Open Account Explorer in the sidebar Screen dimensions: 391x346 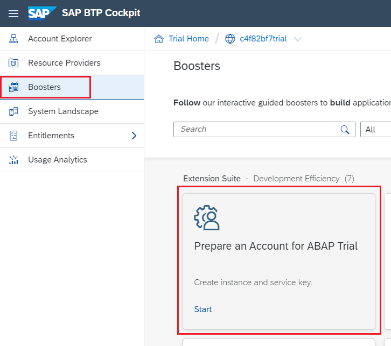click(72, 39)
